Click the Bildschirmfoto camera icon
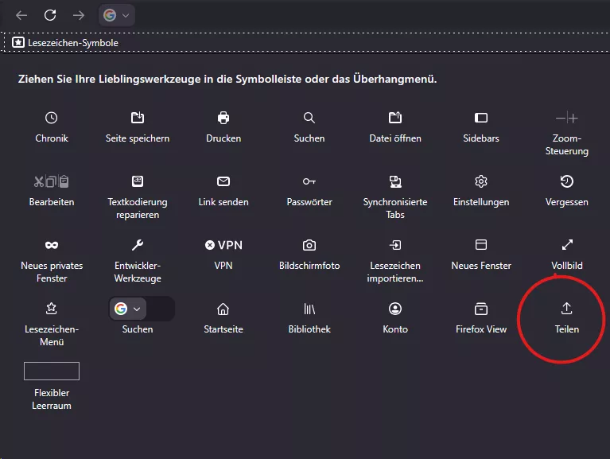This screenshot has width=610, height=459. (x=309, y=245)
